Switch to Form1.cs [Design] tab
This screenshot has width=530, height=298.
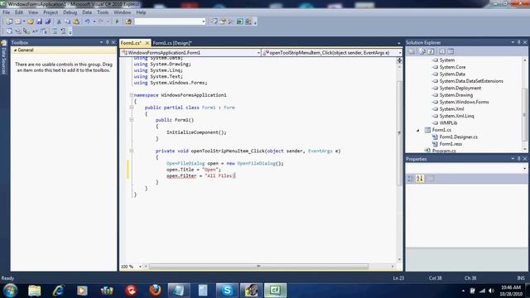172,43
